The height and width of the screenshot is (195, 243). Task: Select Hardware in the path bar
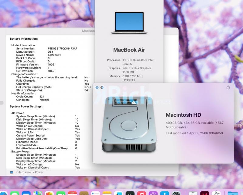[24, 172]
